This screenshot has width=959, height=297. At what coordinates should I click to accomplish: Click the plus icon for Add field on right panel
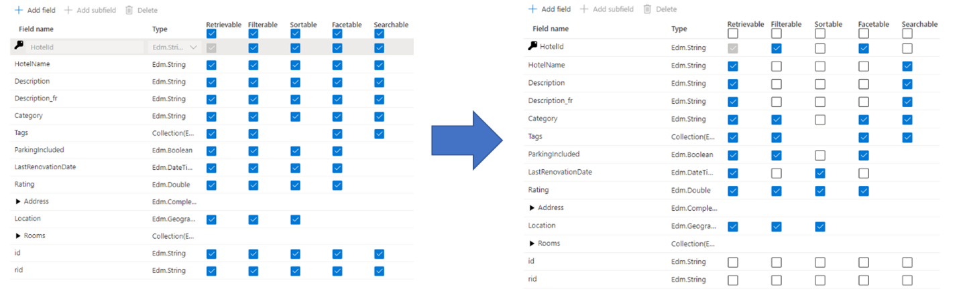532,9
